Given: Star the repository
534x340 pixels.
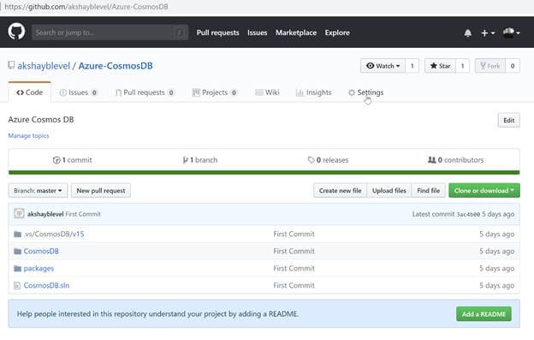Looking at the screenshot, I should [x=440, y=66].
